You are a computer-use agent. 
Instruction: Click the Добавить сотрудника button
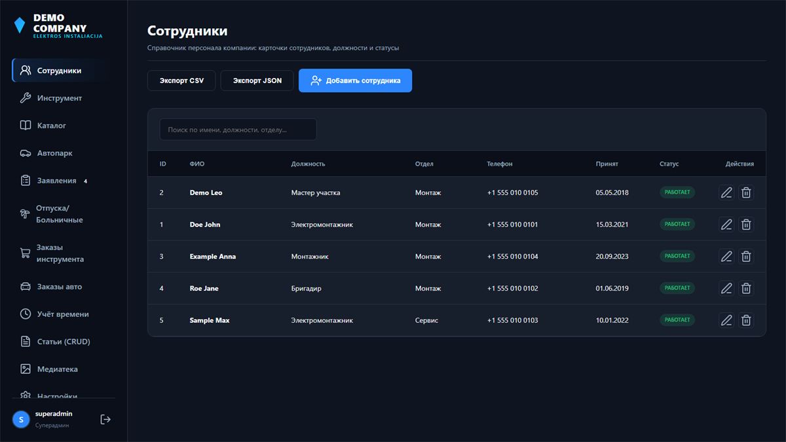355,81
